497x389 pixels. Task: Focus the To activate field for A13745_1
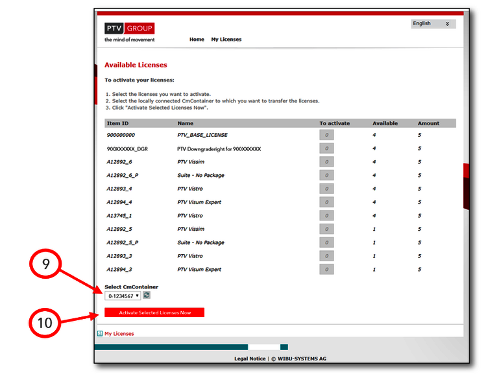326,216
